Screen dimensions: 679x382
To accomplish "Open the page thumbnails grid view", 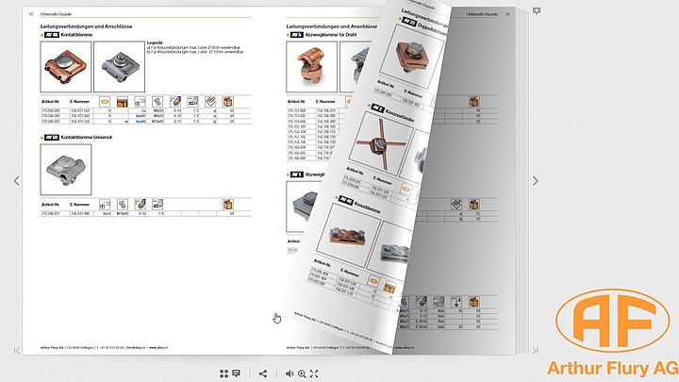I will (224, 374).
